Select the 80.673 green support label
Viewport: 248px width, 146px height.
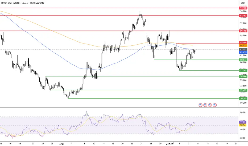tap(243, 60)
